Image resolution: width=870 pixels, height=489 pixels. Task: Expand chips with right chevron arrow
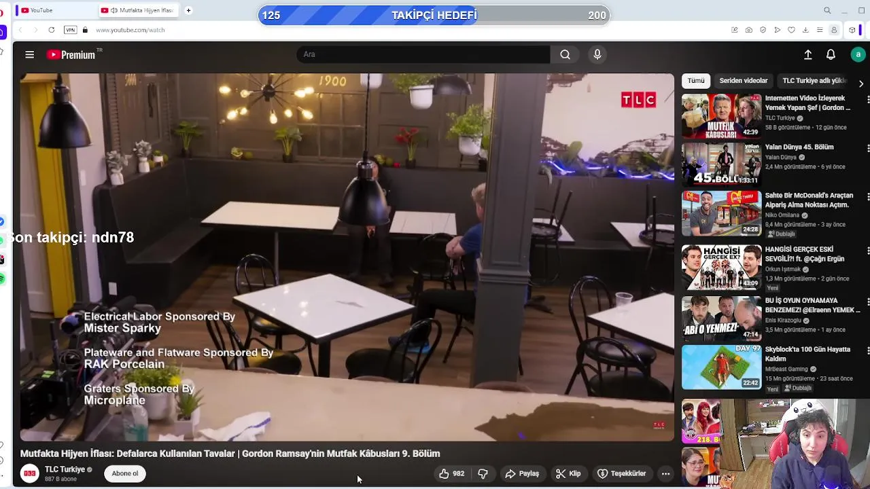(861, 83)
